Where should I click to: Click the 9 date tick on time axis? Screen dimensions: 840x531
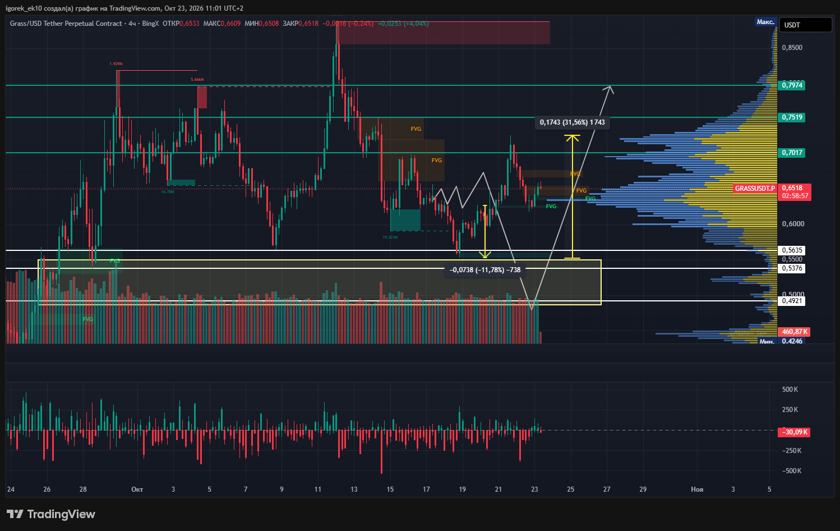click(x=281, y=489)
